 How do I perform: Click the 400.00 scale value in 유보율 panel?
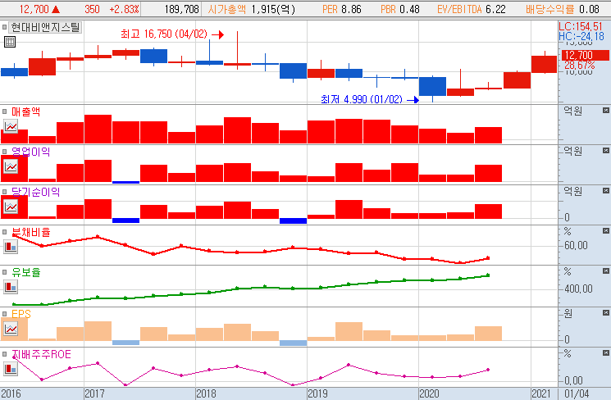pos(578,289)
